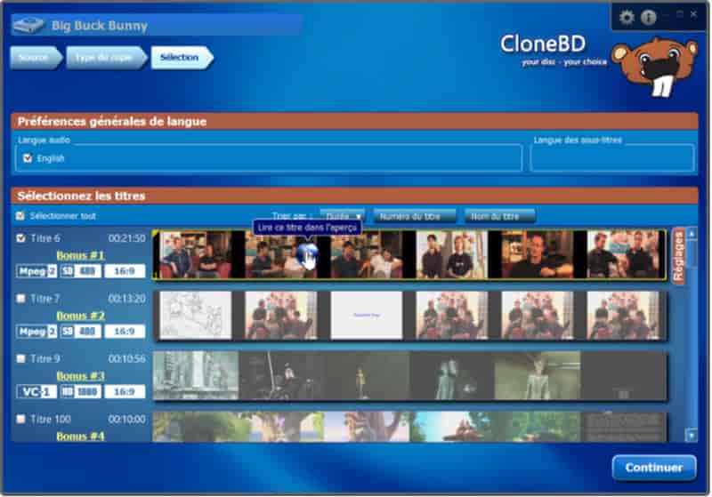Enable the Titre 7 checkbox
Image resolution: width=712 pixels, height=497 pixels.
point(20,299)
